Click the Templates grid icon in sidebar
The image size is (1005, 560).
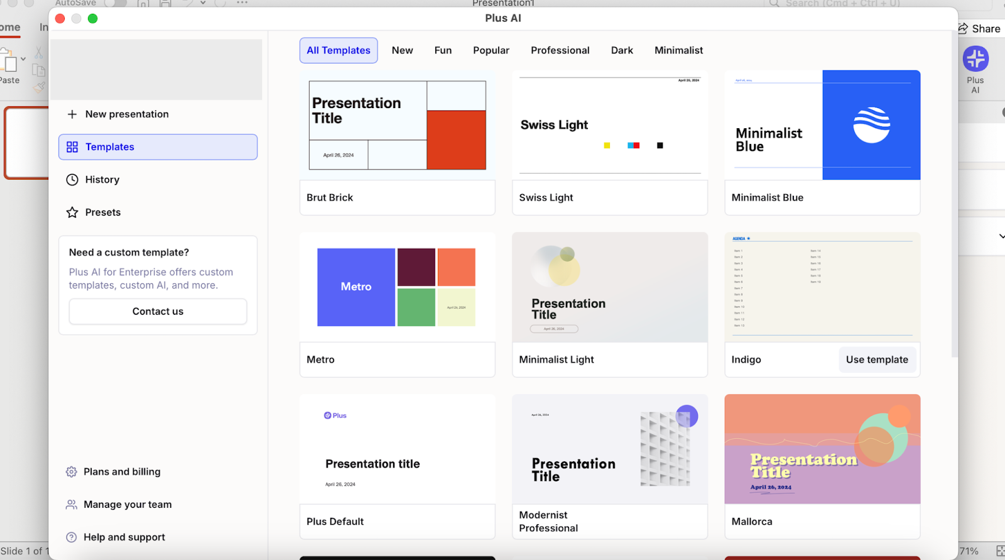coord(72,147)
